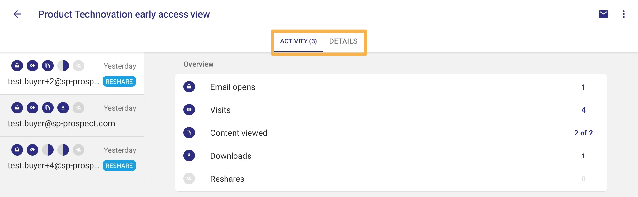
Task: Click Reshare button for test.buyer+2
Action: click(x=119, y=81)
